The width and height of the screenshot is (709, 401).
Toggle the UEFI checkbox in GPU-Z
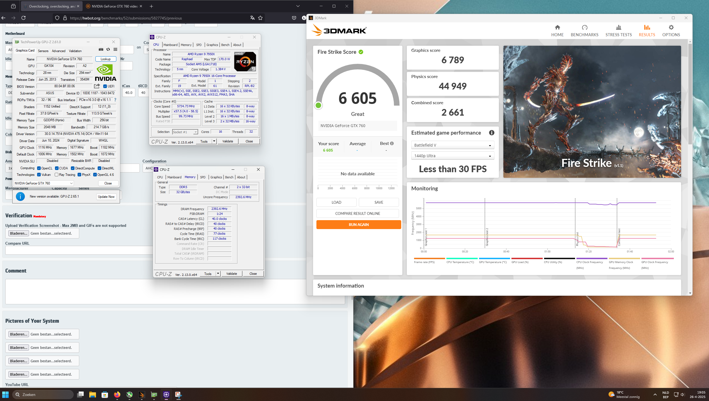click(x=105, y=86)
